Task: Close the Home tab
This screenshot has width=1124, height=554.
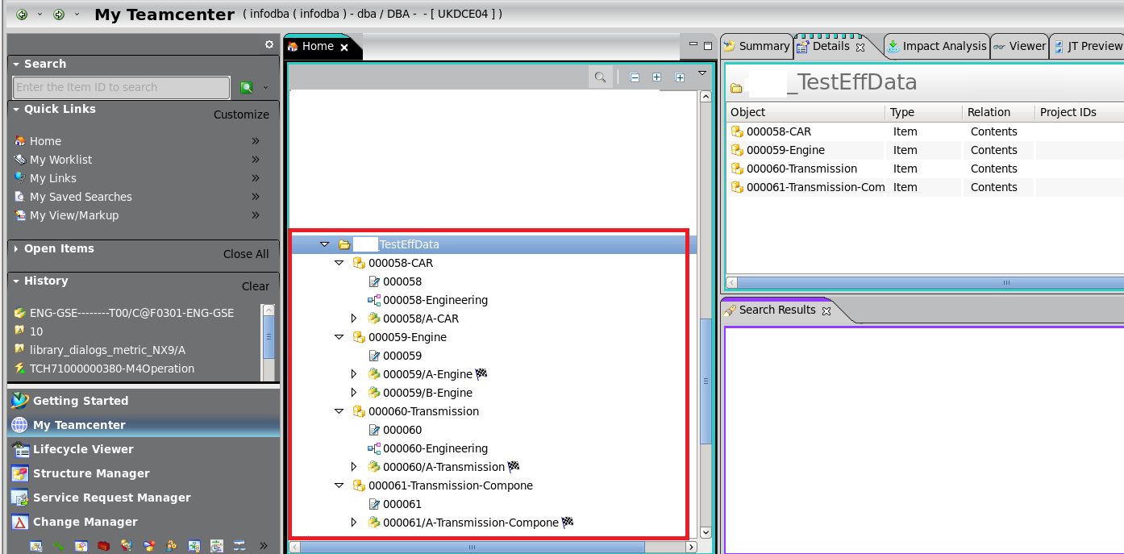Action: point(344,48)
